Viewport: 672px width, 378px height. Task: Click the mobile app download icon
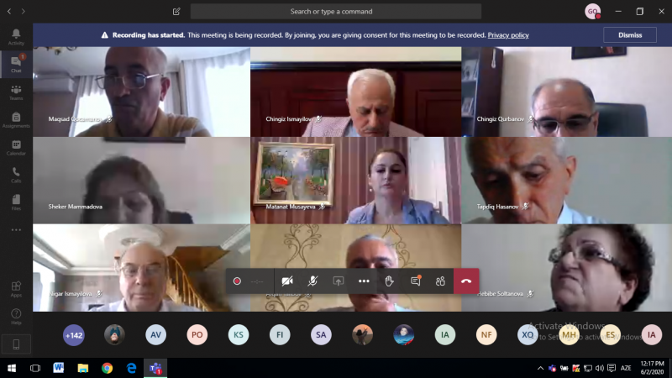coord(16,344)
